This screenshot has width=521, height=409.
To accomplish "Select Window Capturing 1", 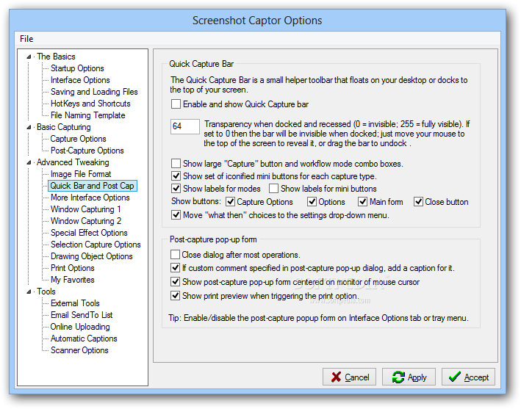I will tap(85, 209).
